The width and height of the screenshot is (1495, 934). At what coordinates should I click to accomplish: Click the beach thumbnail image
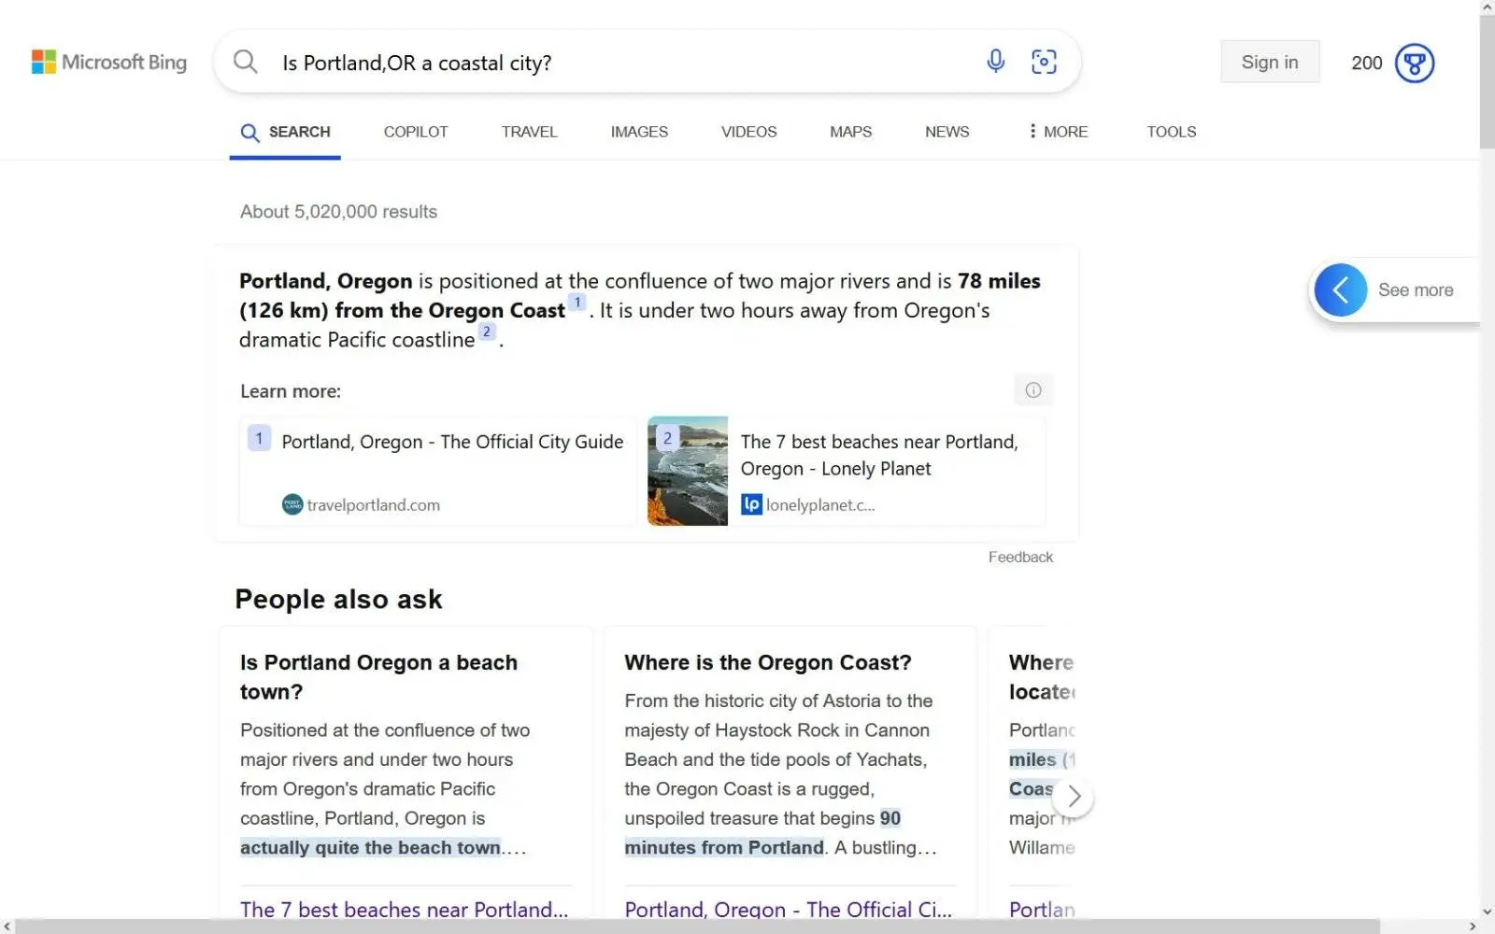[x=688, y=471]
